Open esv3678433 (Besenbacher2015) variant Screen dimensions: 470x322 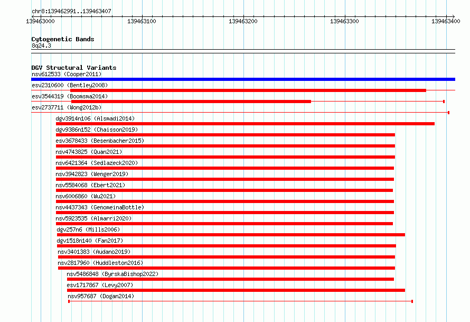click(x=100, y=141)
